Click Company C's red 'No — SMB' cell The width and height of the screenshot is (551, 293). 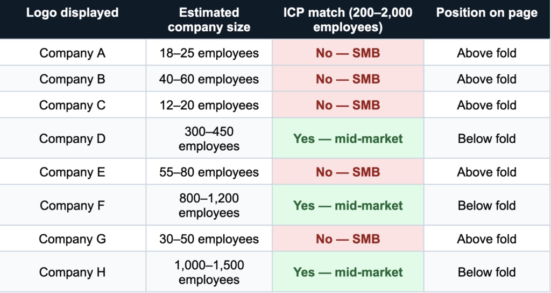(348, 105)
